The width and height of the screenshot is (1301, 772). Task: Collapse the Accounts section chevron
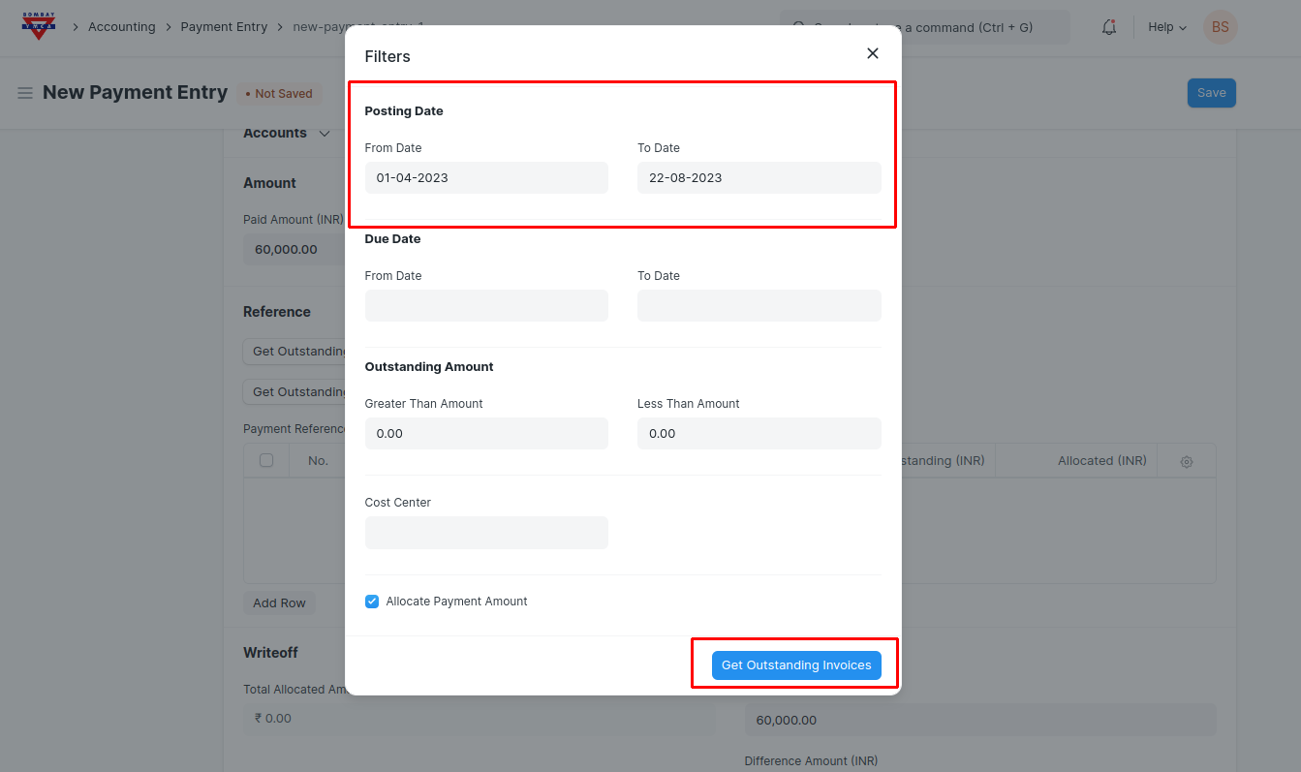click(325, 134)
